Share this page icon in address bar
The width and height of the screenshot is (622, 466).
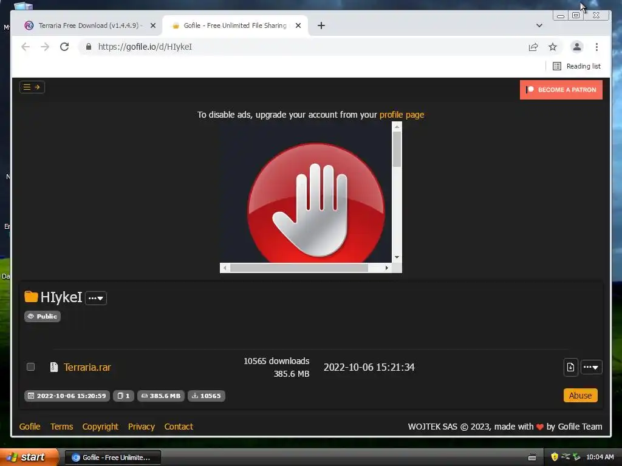click(533, 47)
